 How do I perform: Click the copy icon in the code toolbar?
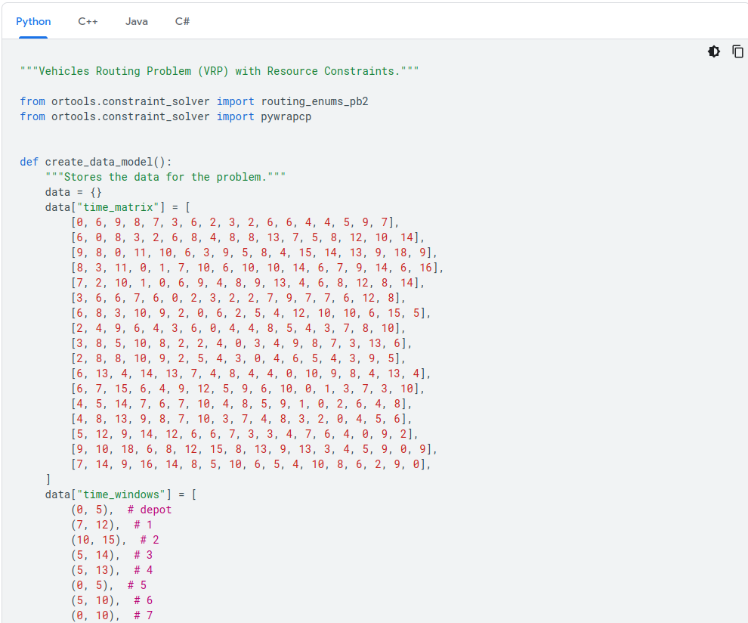pos(737,51)
